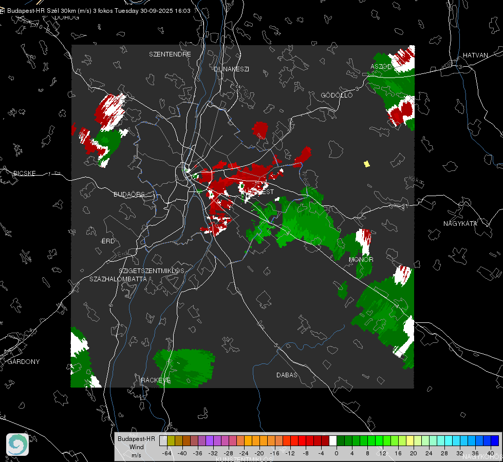Click the radar title text with date
The image size is (503, 462).
point(99,11)
